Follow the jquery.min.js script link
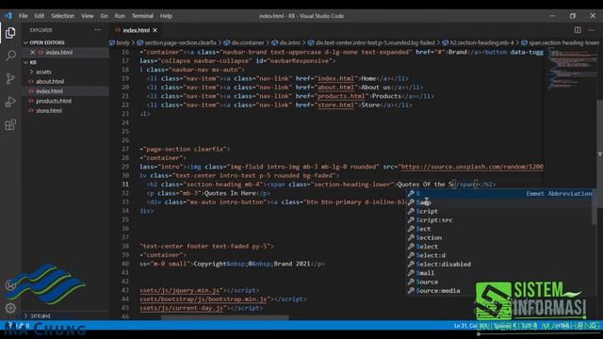This screenshot has width=603, height=339. click(180, 290)
